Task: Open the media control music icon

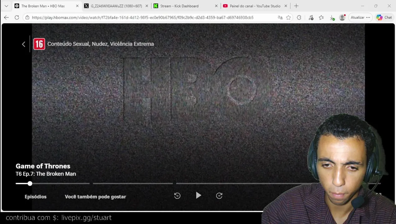Action: (x=311, y=17)
